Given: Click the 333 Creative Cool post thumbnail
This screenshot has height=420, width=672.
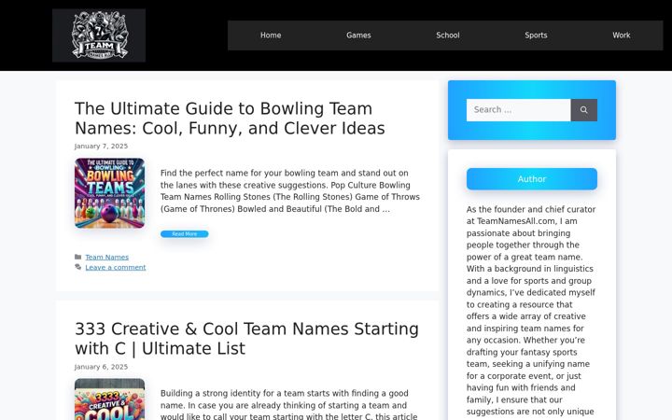Looking at the screenshot, I should tap(110, 399).
